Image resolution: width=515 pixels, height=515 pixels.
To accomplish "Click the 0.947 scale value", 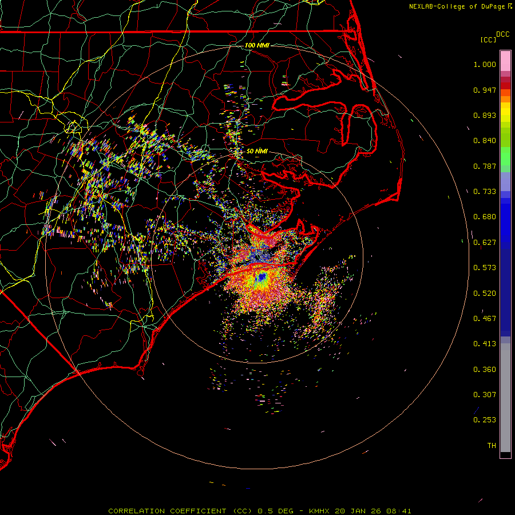I will point(485,90).
